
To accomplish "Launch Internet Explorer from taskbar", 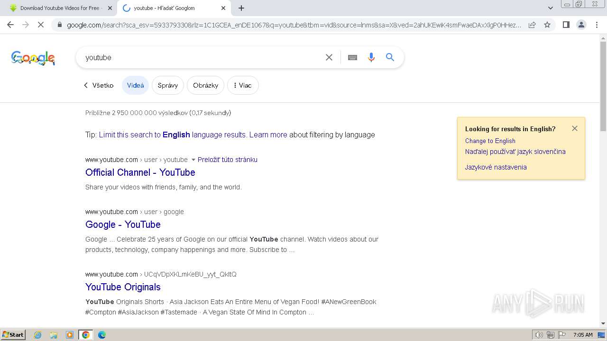I will click(37, 335).
